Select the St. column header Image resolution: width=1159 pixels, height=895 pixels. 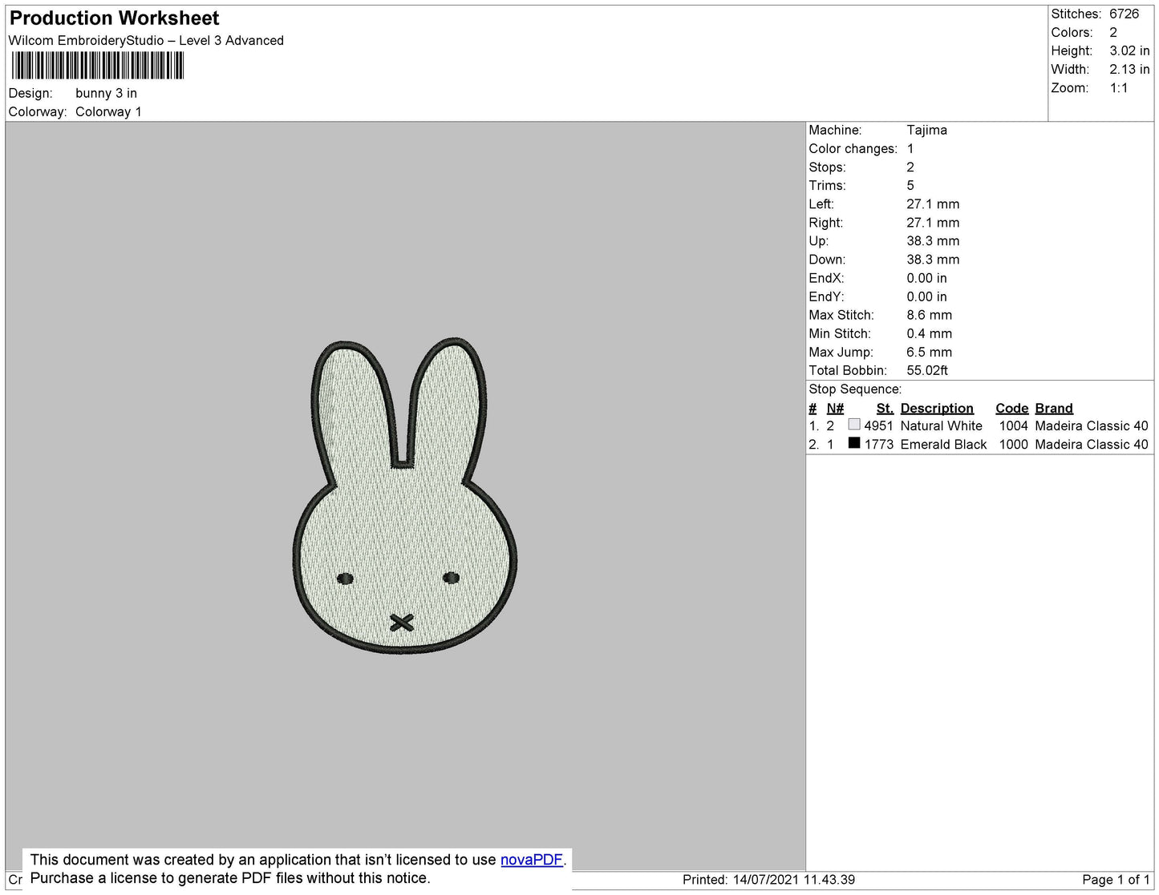point(885,409)
